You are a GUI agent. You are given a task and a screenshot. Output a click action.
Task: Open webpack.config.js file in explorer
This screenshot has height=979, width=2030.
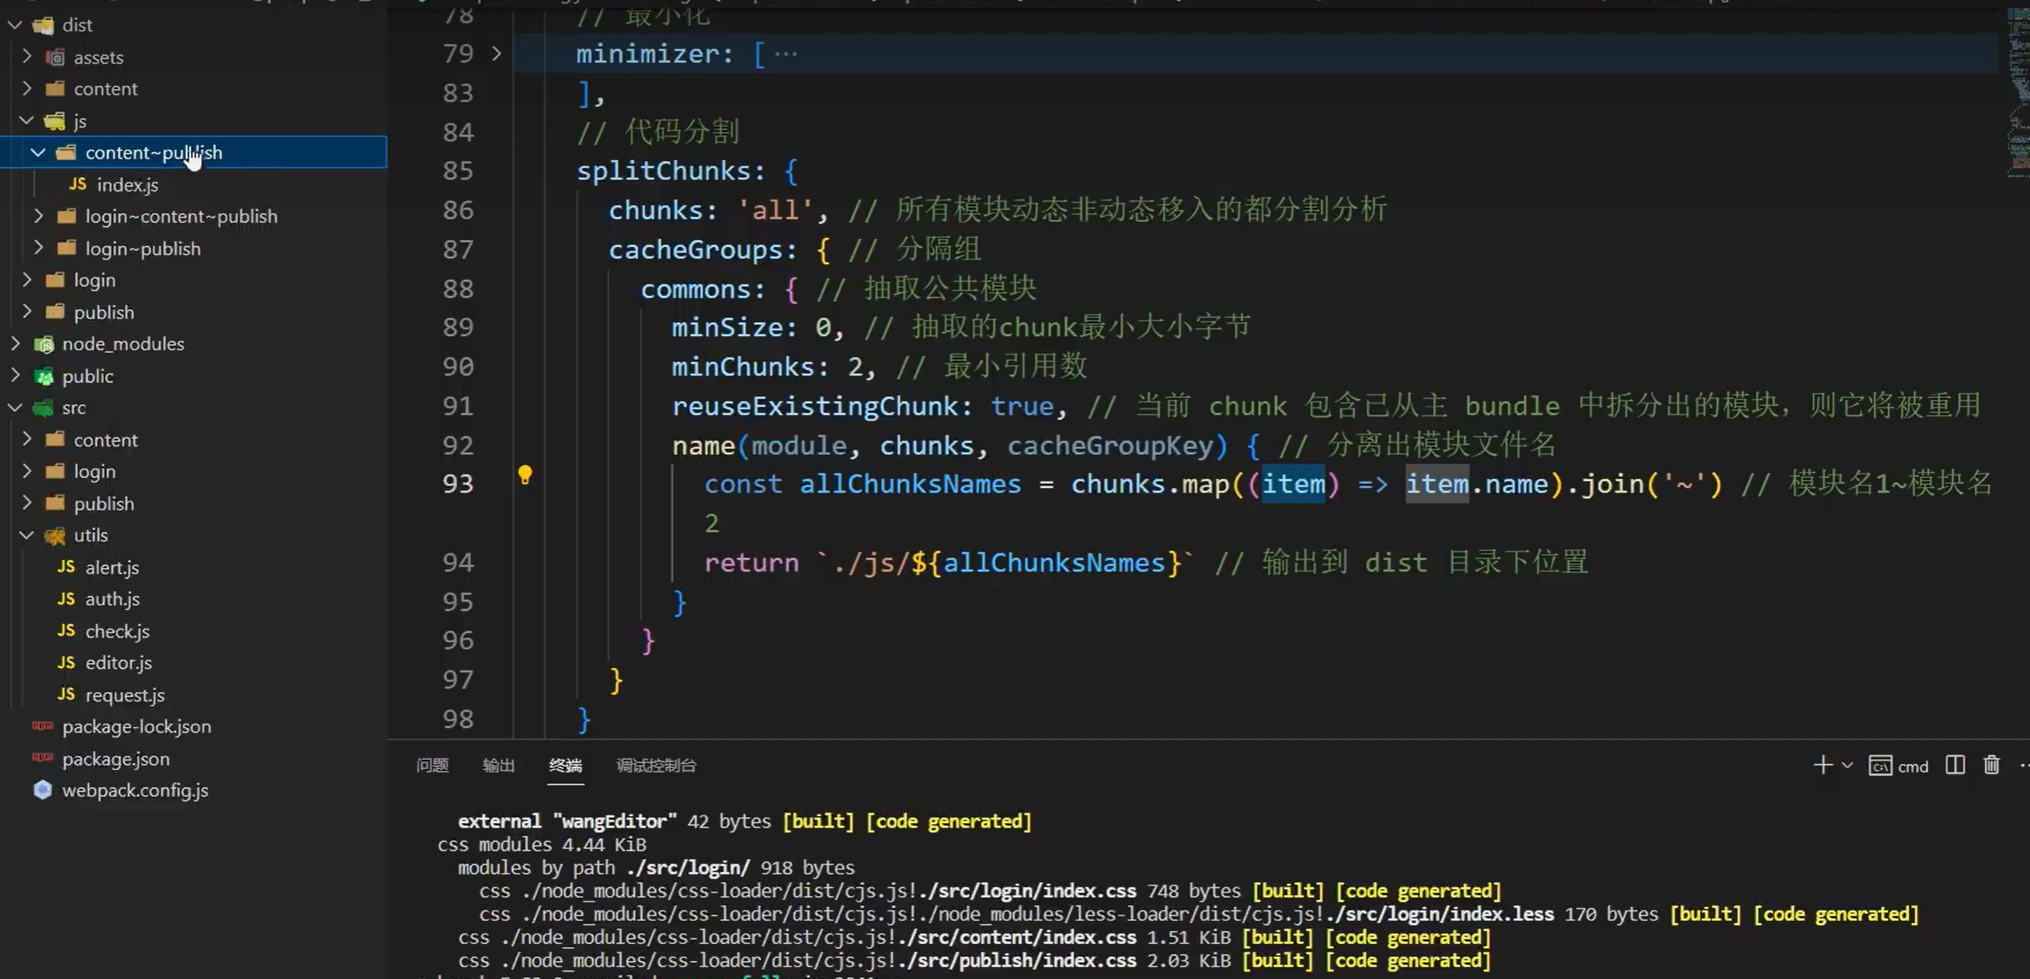pyautogui.click(x=135, y=790)
